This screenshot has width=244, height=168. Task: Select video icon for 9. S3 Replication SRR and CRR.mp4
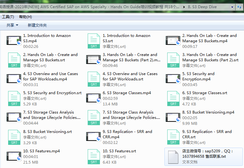click(94, 137)
